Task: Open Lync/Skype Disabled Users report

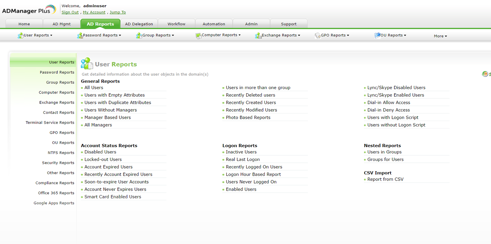Action: click(396, 88)
